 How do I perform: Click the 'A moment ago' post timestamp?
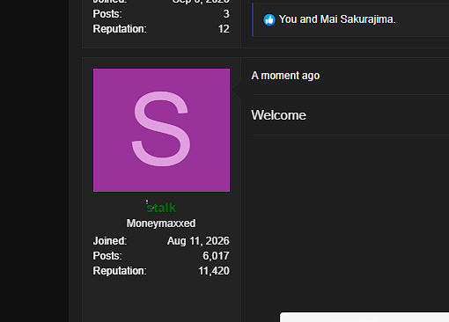pyautogui.click(x=285, y=76)
